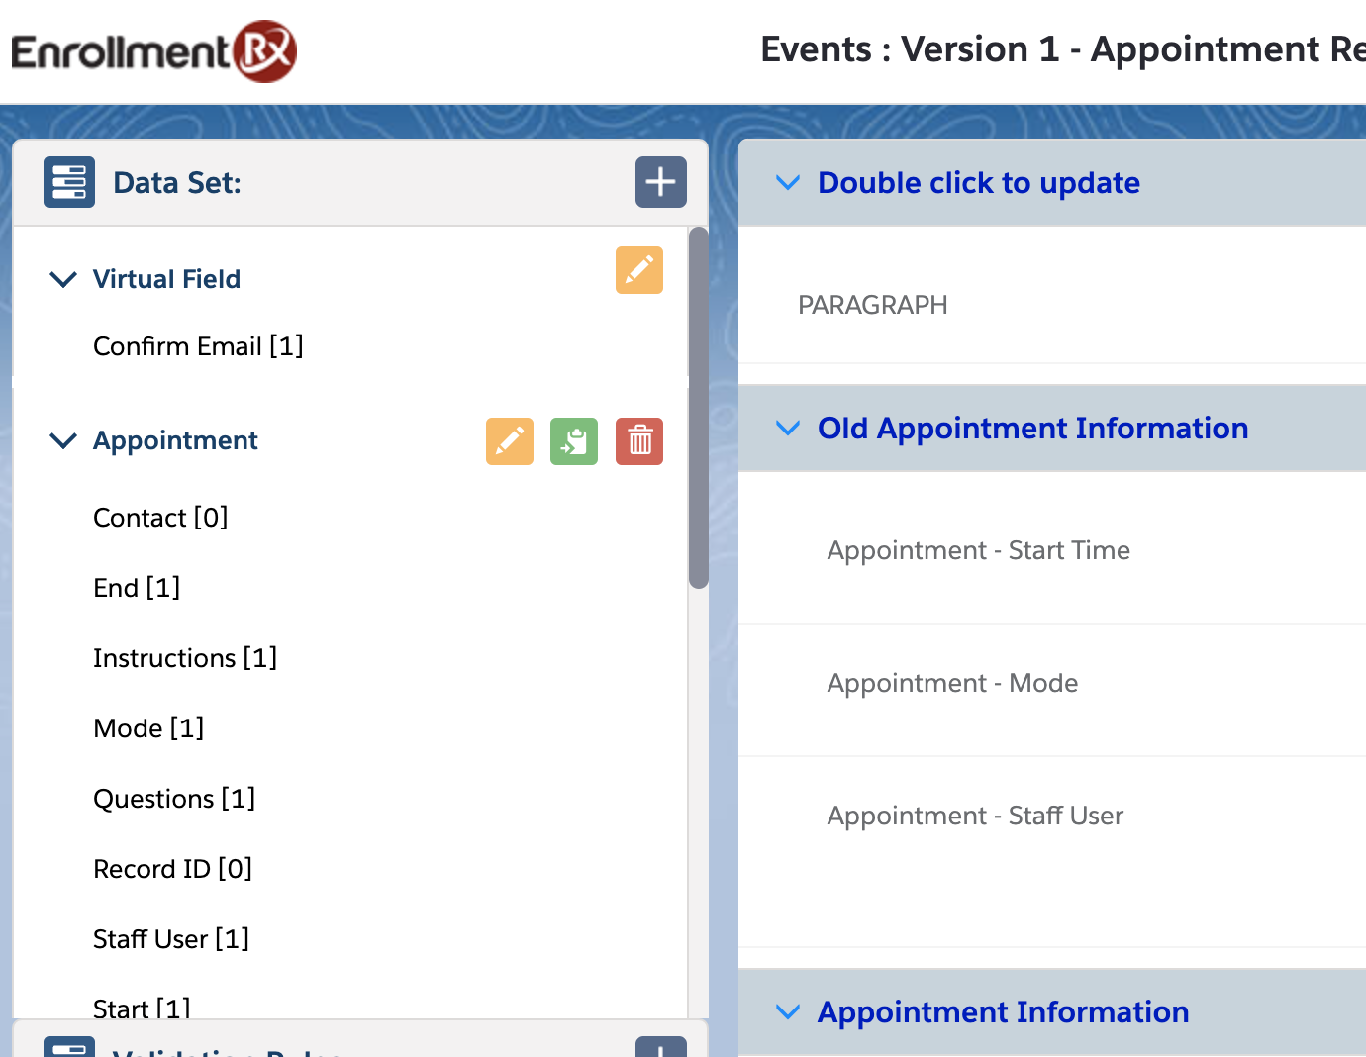
Task: Select the Instructions [1] field
Action: [x=185, y=658]
